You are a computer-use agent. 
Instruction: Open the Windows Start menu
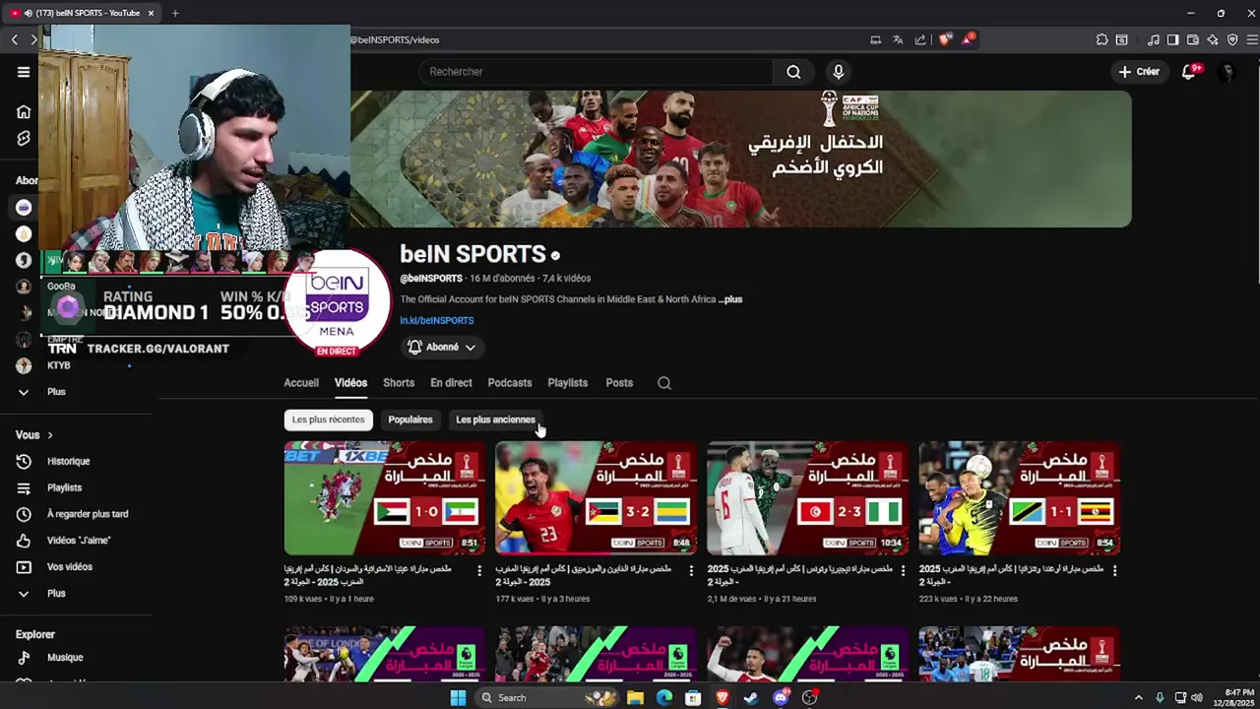point(458,697)
